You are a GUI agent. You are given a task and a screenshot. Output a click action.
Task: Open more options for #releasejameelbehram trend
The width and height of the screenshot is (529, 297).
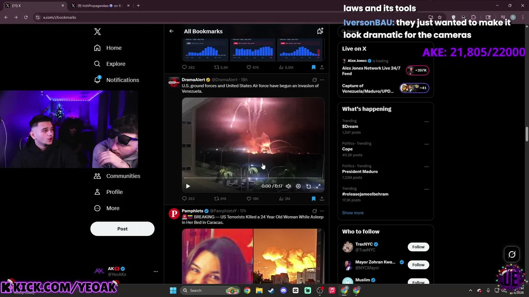(x=427, y=189)
